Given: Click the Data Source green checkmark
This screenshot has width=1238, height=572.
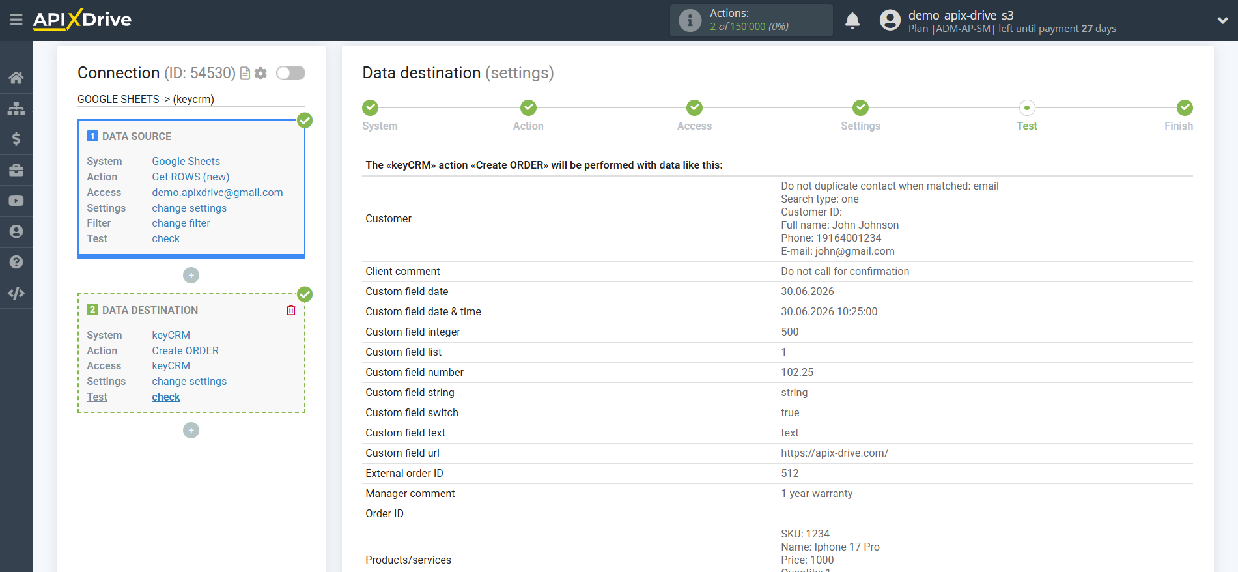Looking at the screenshot, I should click(x=305, y=121).
